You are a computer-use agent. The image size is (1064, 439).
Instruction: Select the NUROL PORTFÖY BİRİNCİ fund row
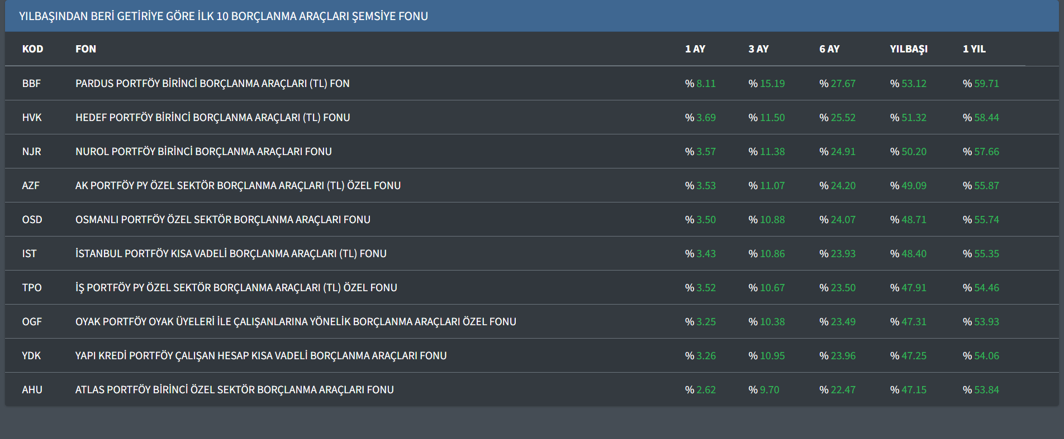point(203,152)
